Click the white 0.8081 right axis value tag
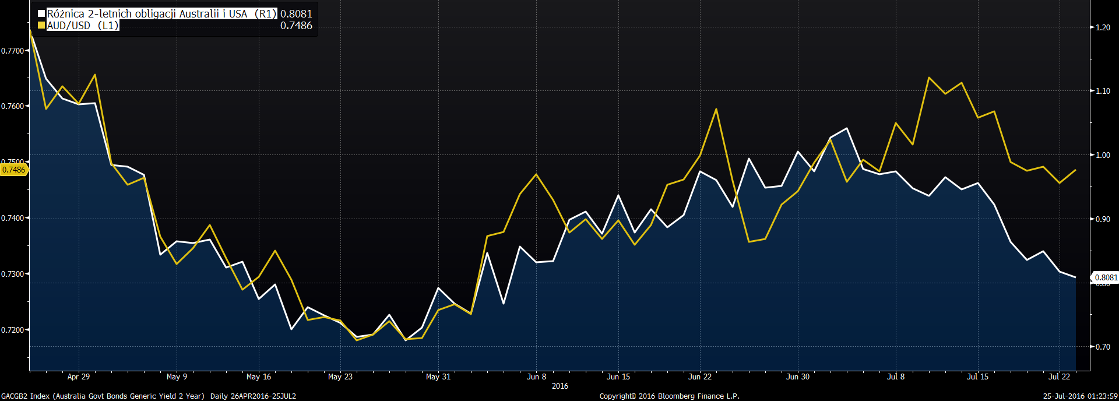The height and width of the screenshot is (401, 1119). [1106, 278]
